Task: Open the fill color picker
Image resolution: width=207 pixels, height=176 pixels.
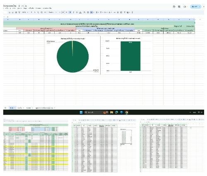Action: click(84, 12)
